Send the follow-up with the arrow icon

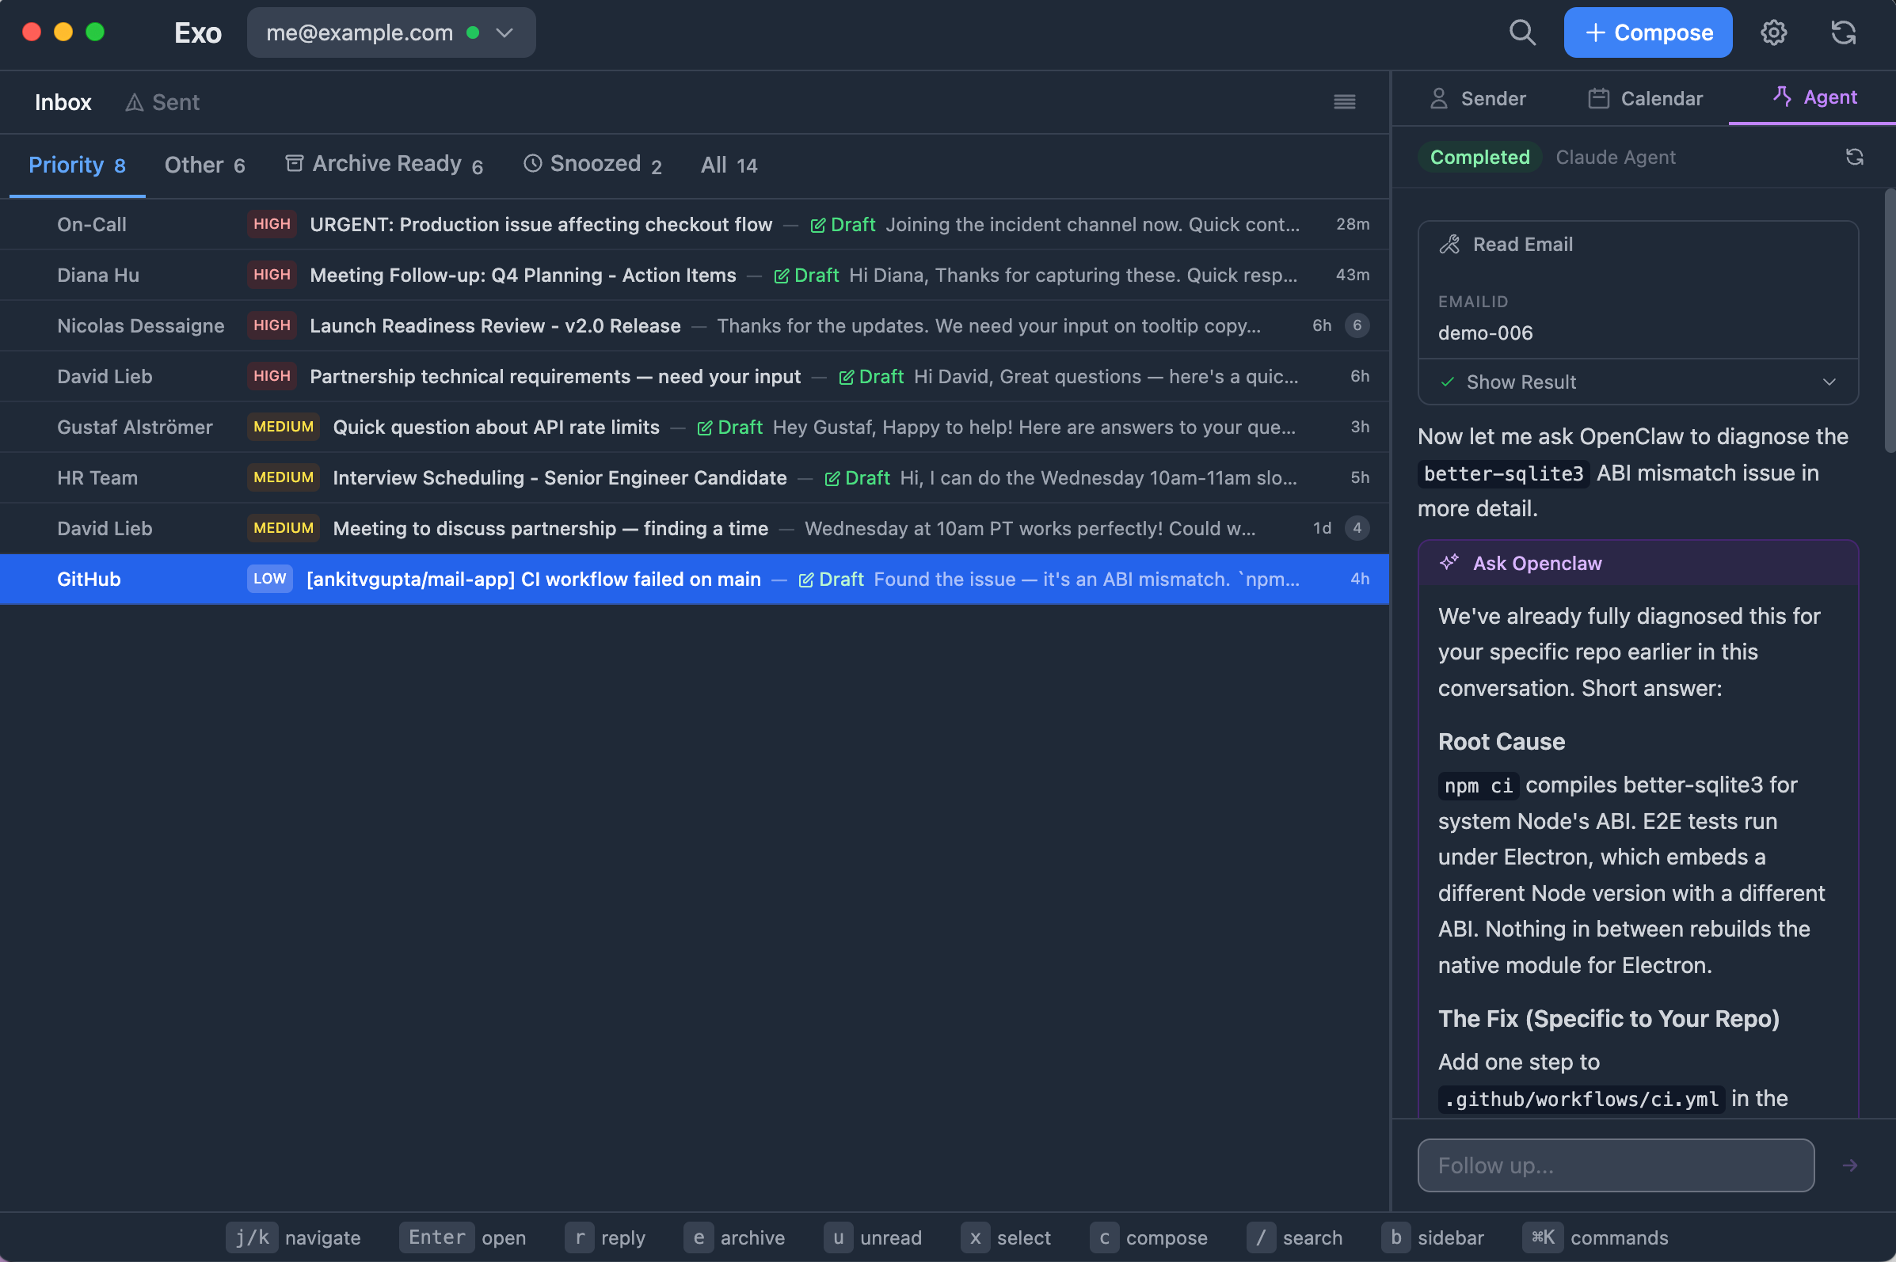1849,1165
